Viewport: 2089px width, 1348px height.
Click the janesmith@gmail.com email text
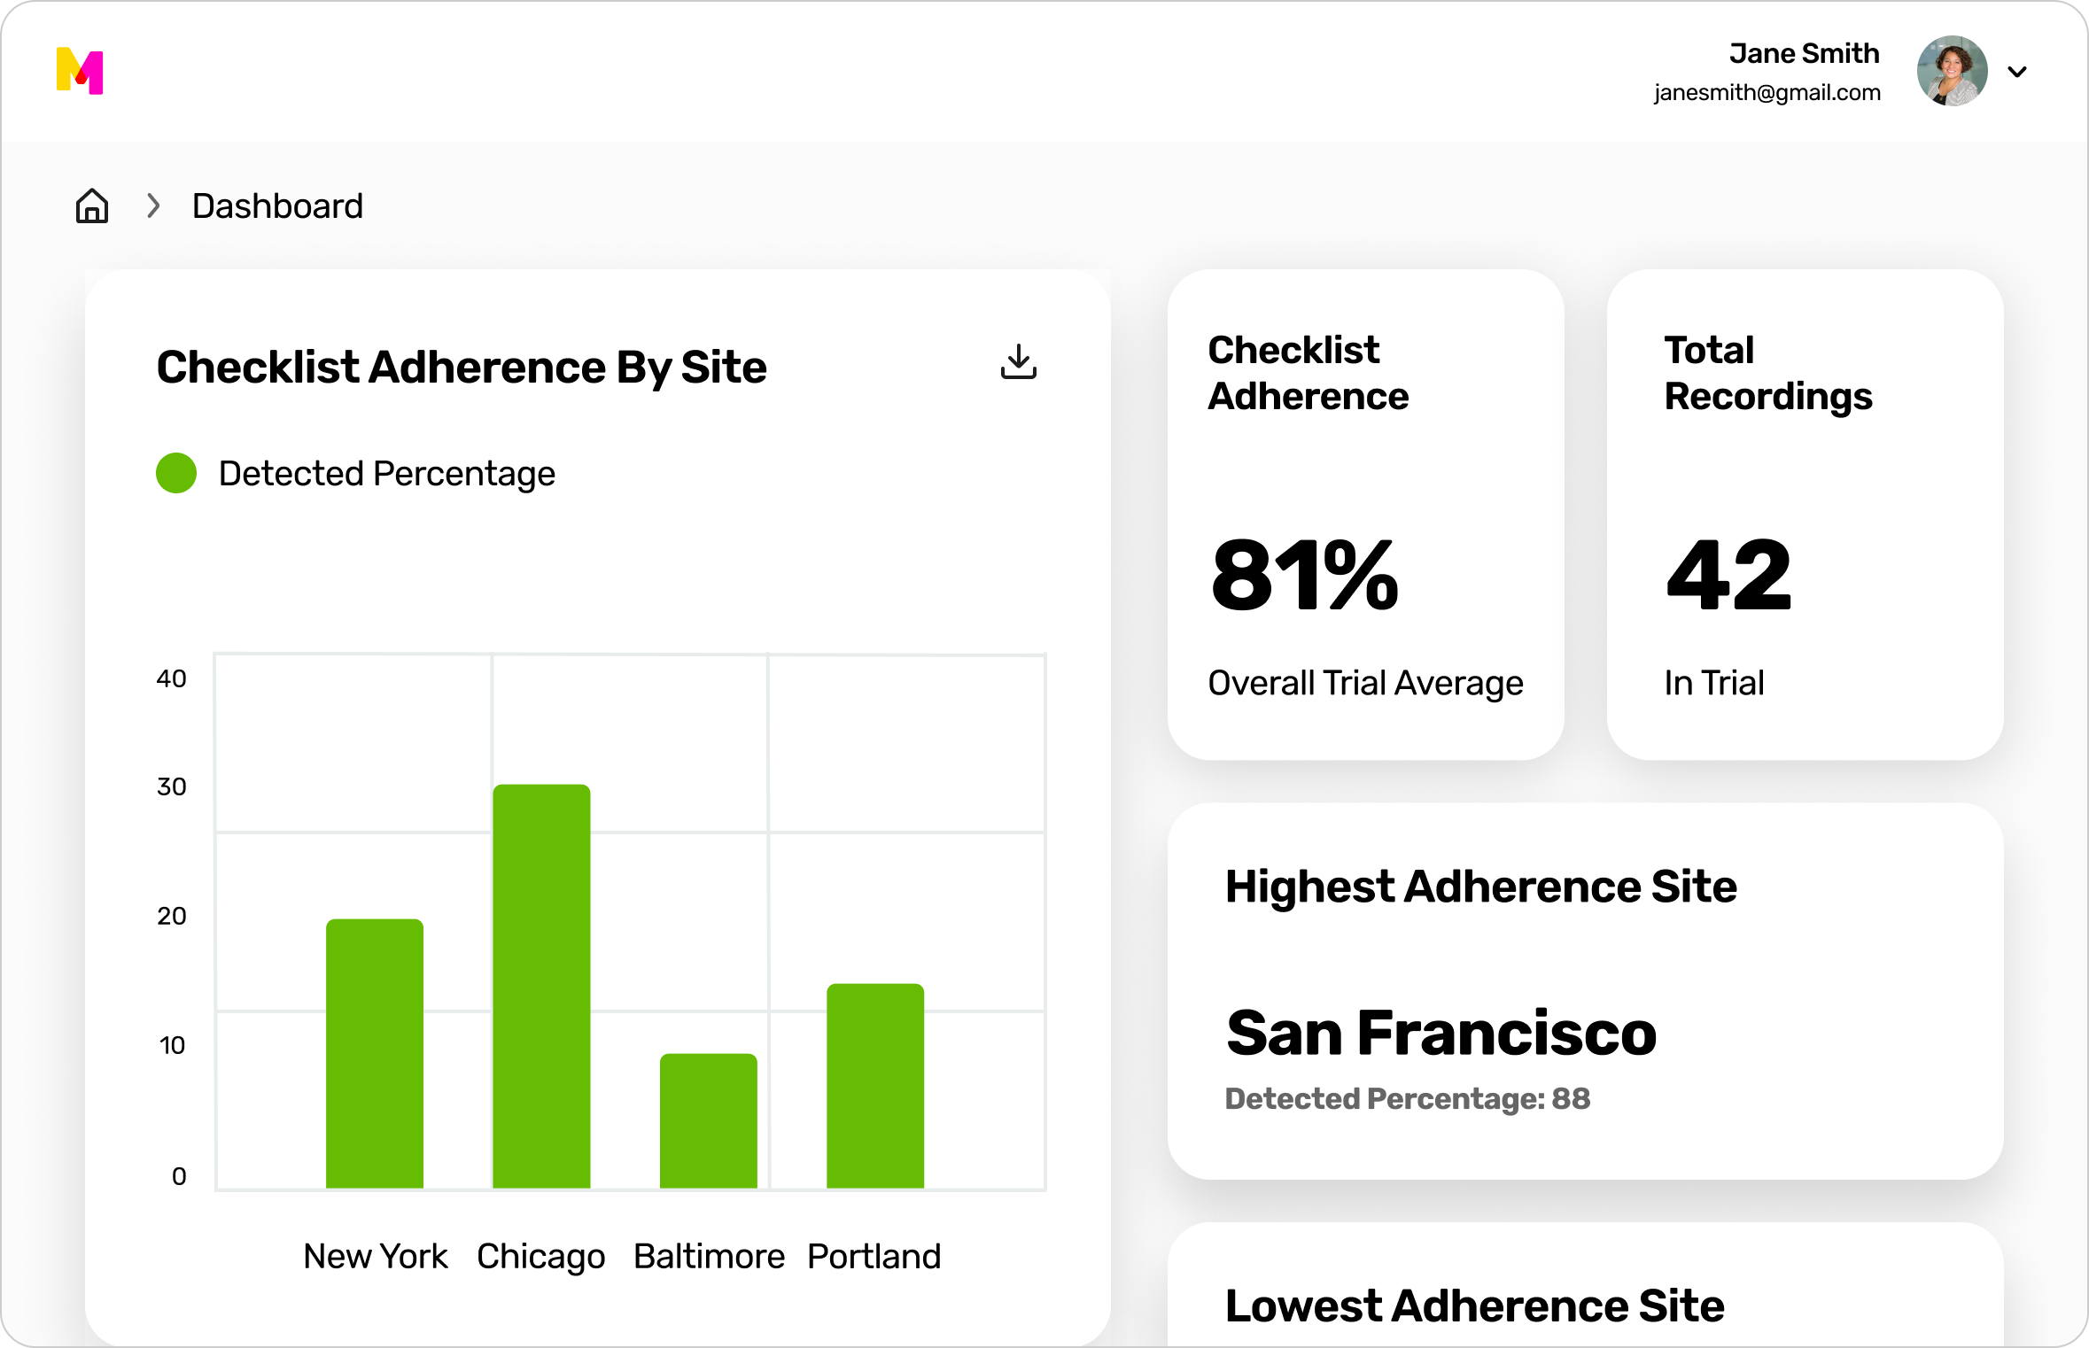pyautogui.click(x=1767, y=93)
